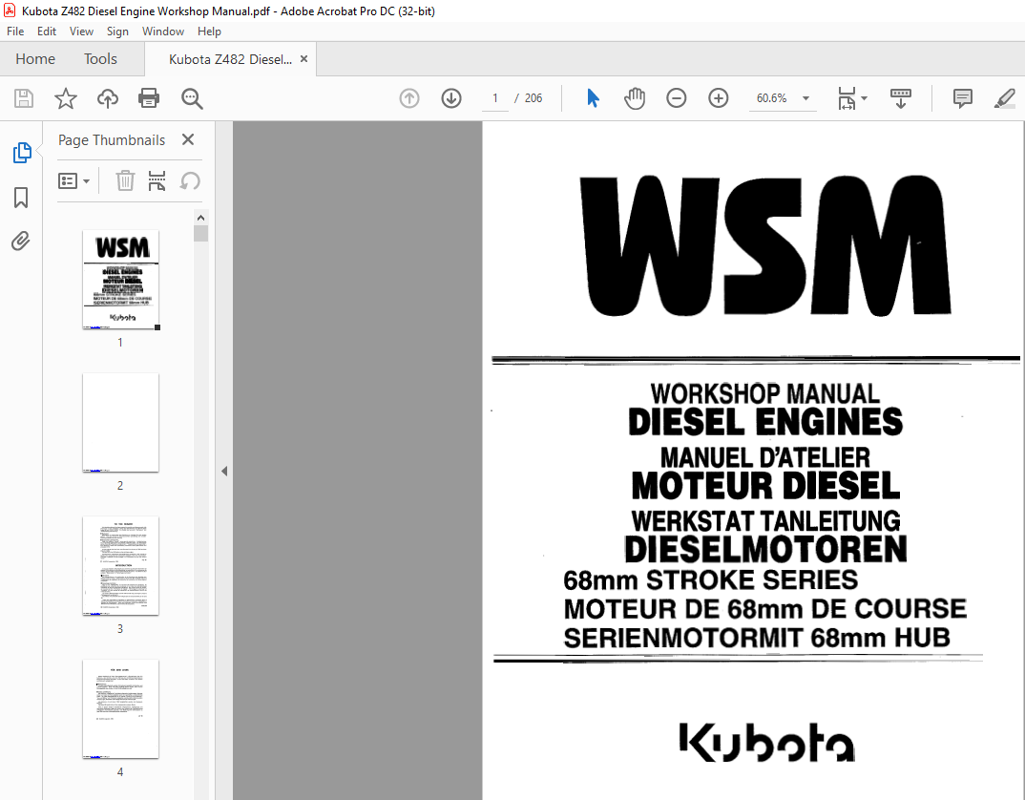Activate the Selection arrow tool
This screenshot has width=1025, height=800.
593,98
